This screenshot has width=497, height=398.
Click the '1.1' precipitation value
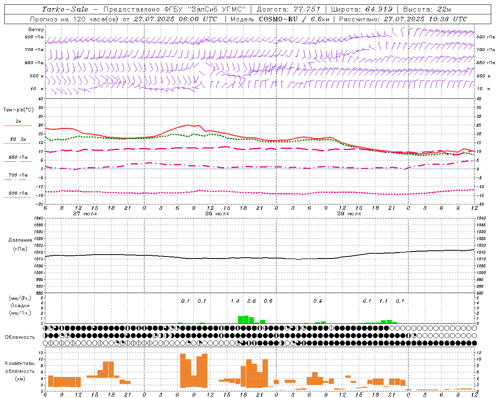[384, 301]
